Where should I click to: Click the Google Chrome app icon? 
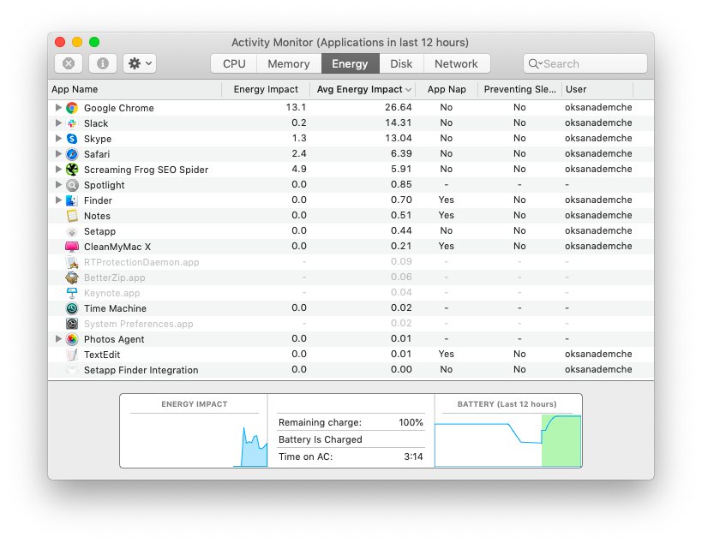click(x=72, y=108)
